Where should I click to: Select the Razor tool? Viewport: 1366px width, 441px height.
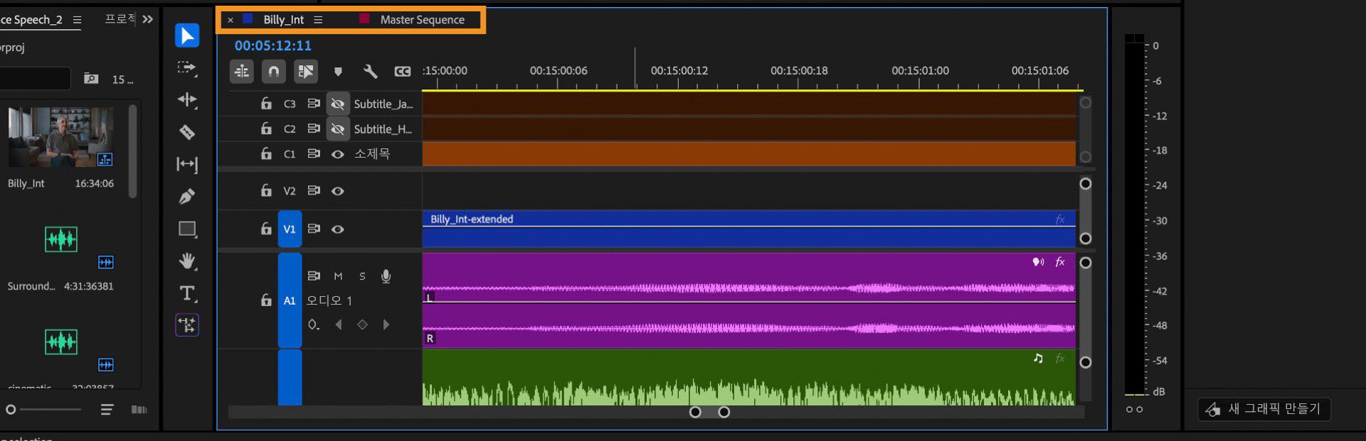tap(187, 132)
